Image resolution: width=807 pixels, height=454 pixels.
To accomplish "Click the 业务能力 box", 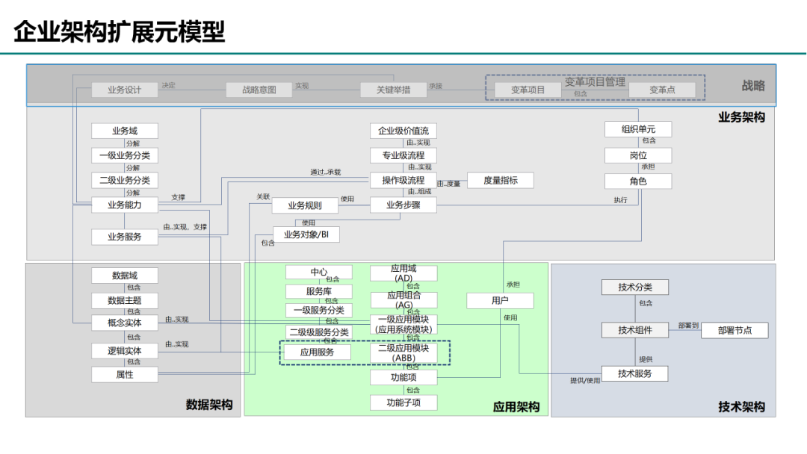I will click(125, 205).
